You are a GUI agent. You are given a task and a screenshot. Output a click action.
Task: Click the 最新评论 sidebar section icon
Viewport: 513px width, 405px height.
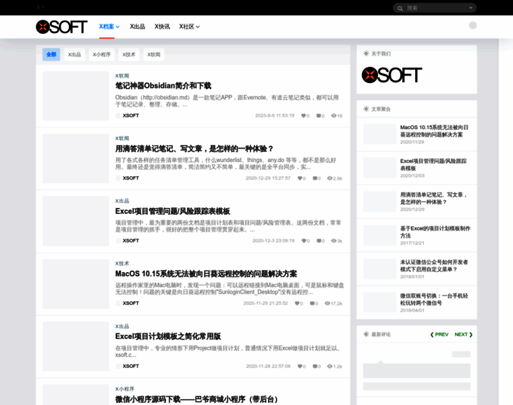tap(366, 334)
